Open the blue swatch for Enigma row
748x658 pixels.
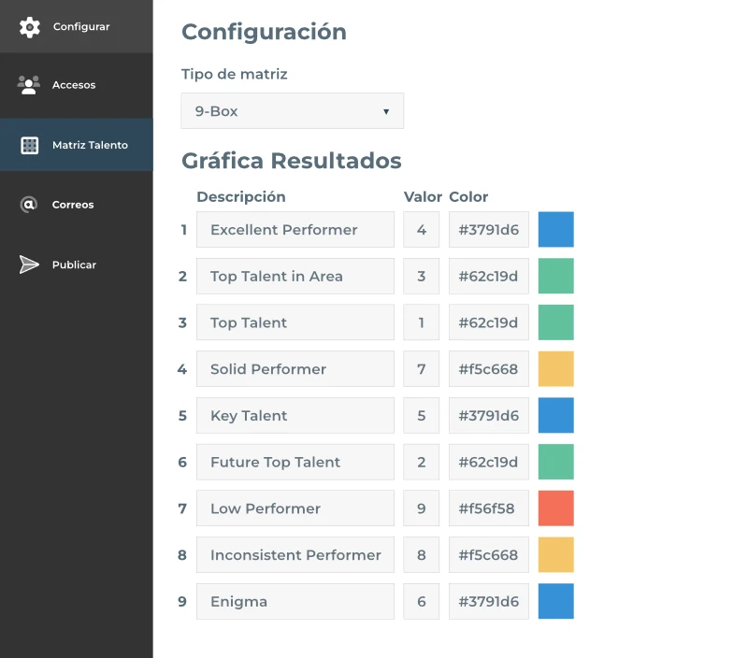(x=555, y=602)
